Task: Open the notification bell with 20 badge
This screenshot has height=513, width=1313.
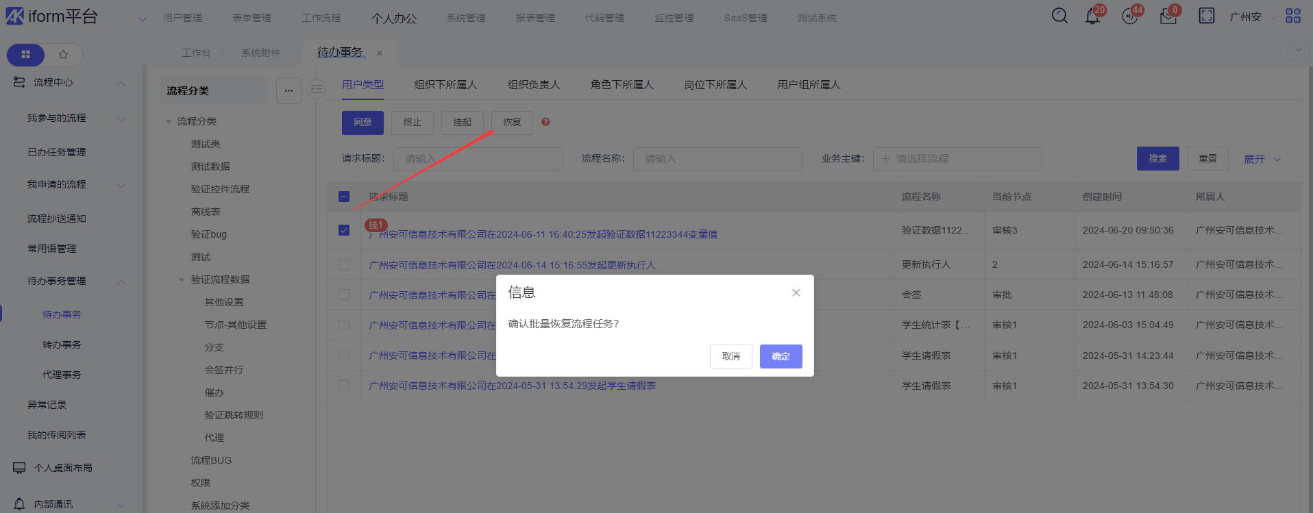Action: point(1092,16)
